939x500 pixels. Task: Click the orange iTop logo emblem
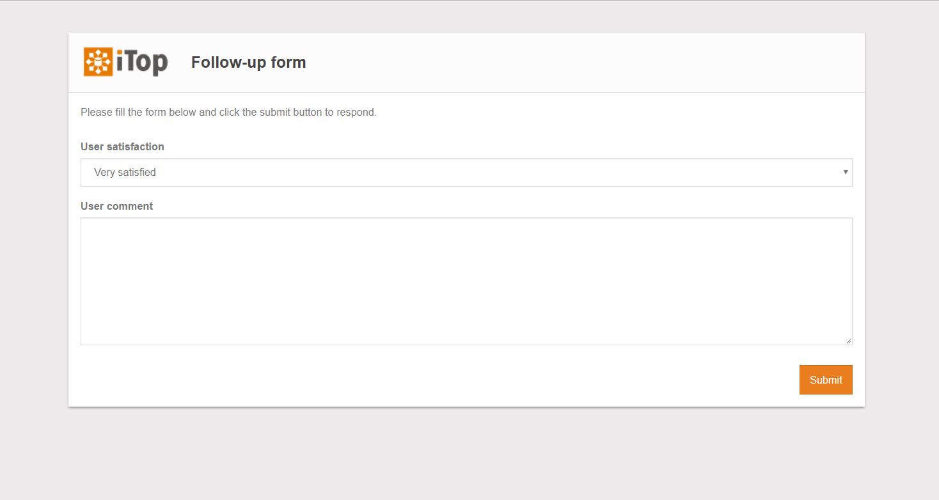[x=98, y=62]
